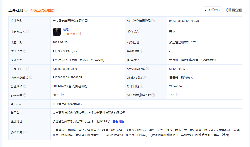Select the credit code value in 统一社会信用代码 row
This screenshot has height=147, width=250.
click(x=184, y=21)
